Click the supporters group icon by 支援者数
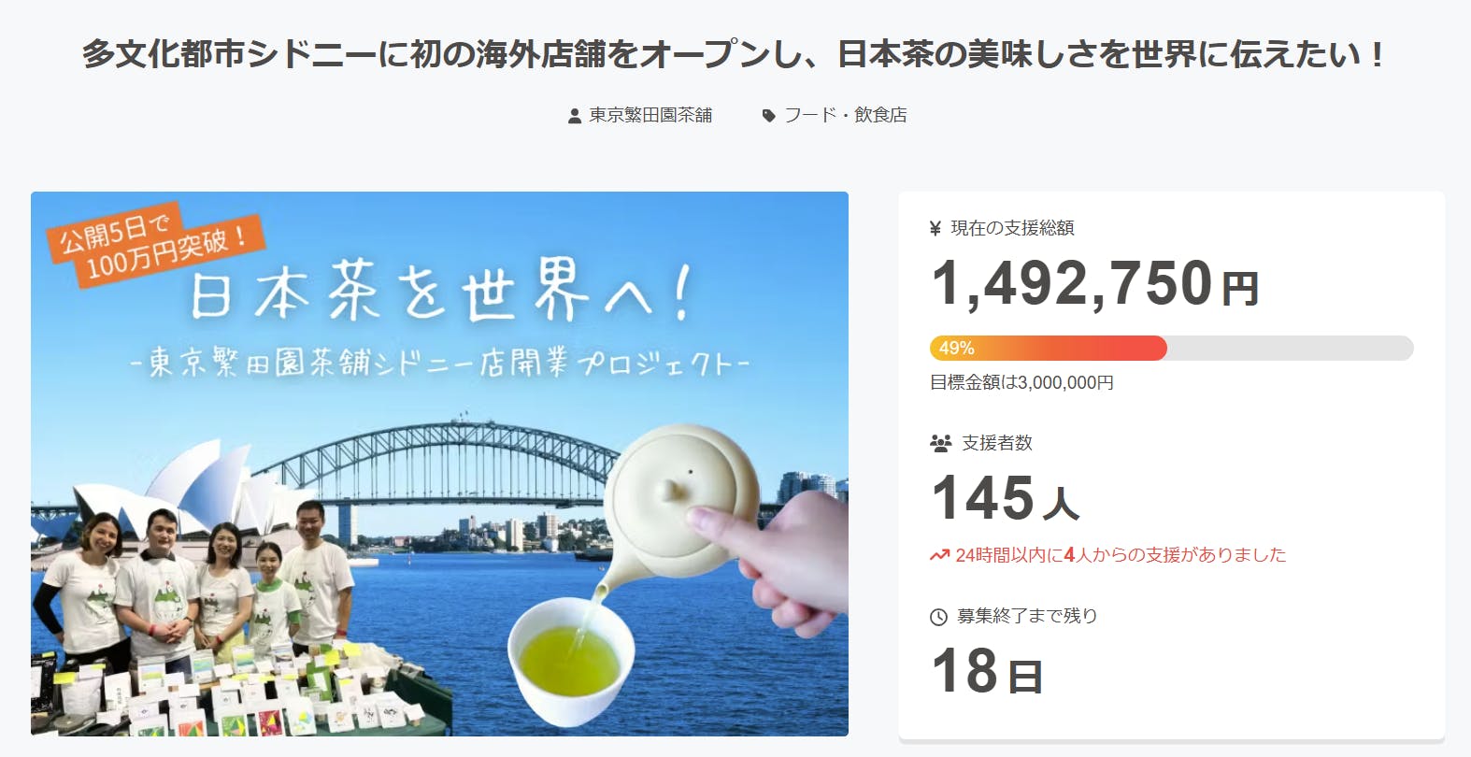The image size is (1471, 757). [x=940, y=443]
